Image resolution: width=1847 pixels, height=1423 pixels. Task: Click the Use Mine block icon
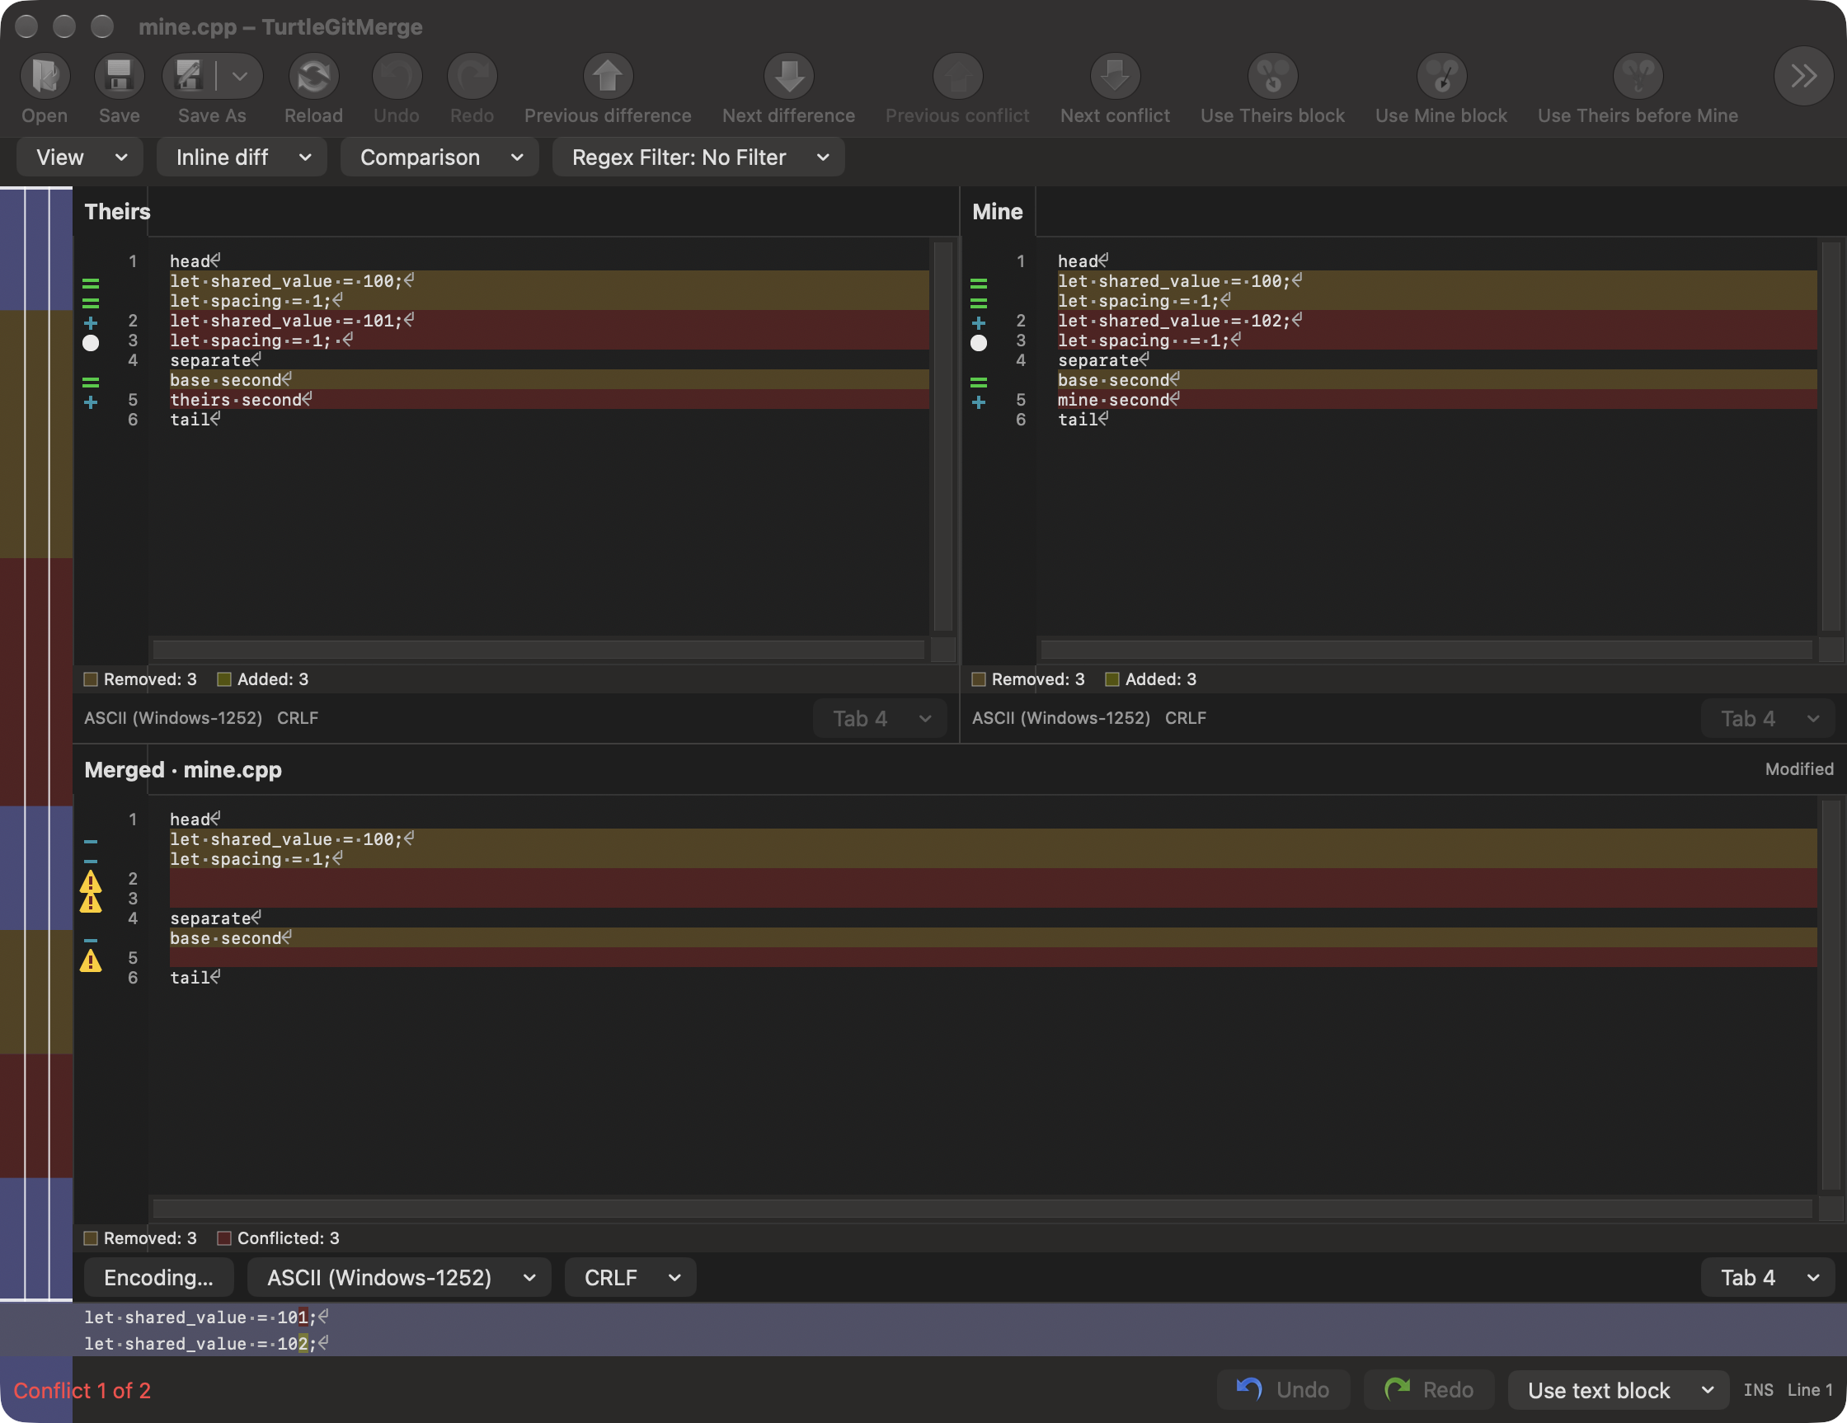coord(1441,76)
